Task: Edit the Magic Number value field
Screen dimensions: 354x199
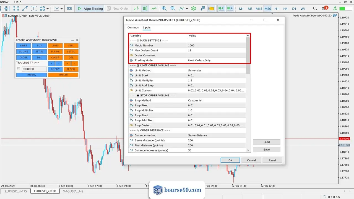Action: point(216,45)
